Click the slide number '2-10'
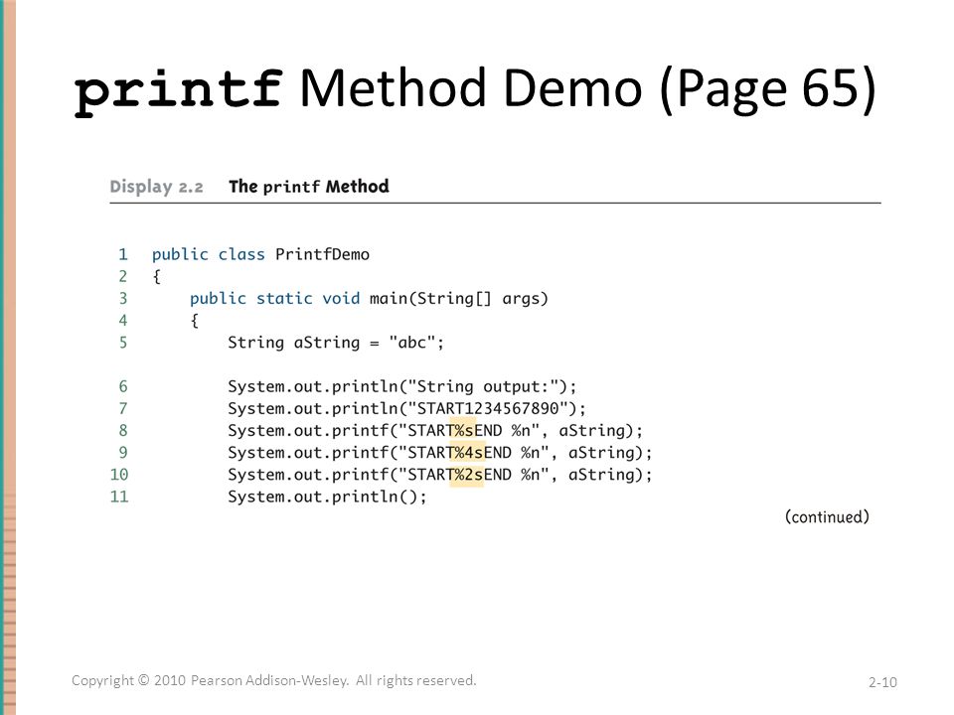The image size is (954, 715). pyautogui.click(x=882, y=682)
